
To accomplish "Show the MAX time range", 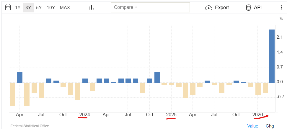I will click(65, 8).
